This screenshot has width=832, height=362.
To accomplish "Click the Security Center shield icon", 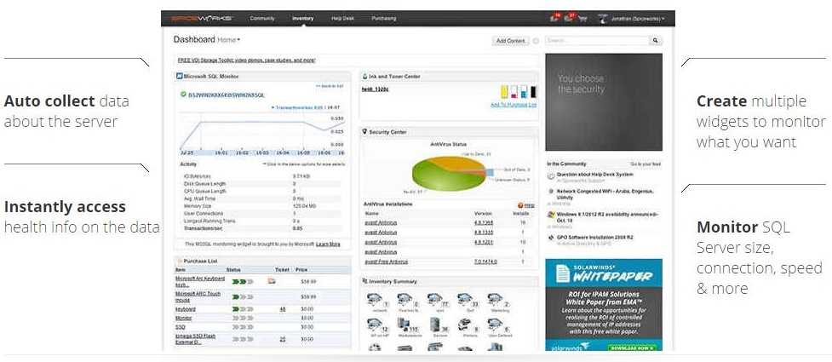I will pyautogui.click(x=365, y=132).
